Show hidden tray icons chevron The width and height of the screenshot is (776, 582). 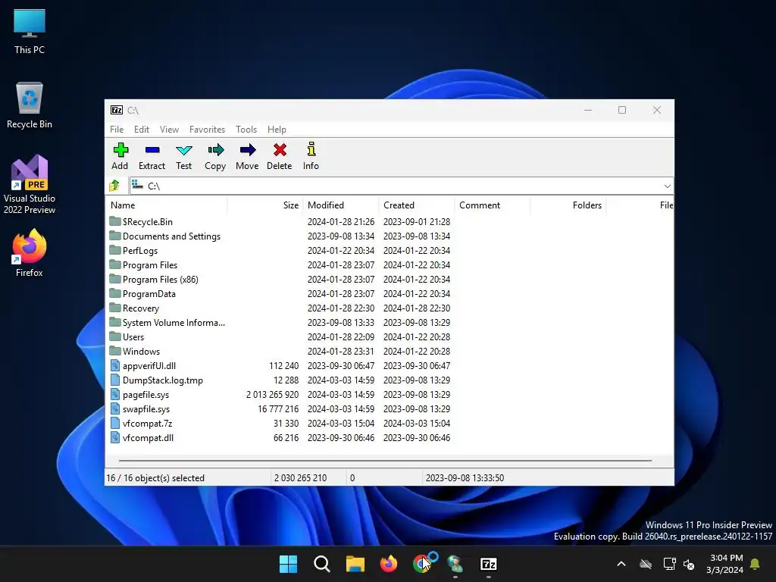[x=621, y=564]
